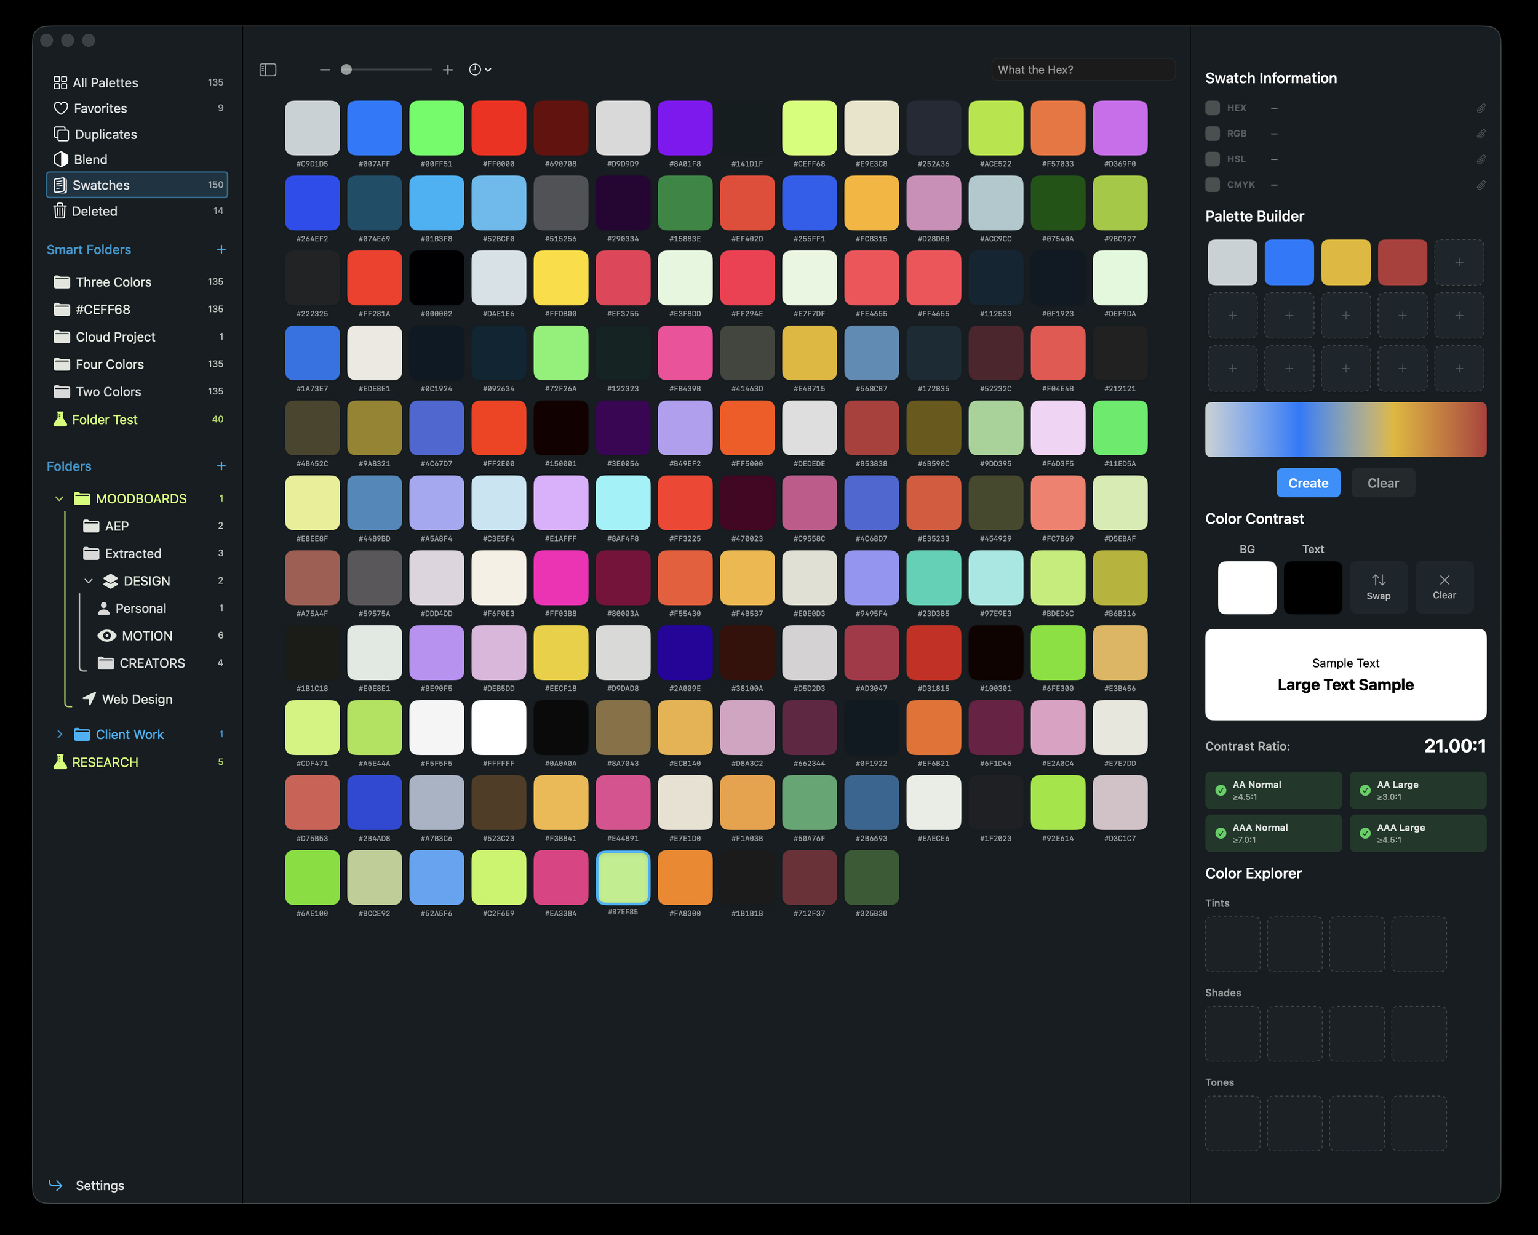Expand the Client Work folder
This screenshot has height=1235, width=1538.
coord(59,734)
